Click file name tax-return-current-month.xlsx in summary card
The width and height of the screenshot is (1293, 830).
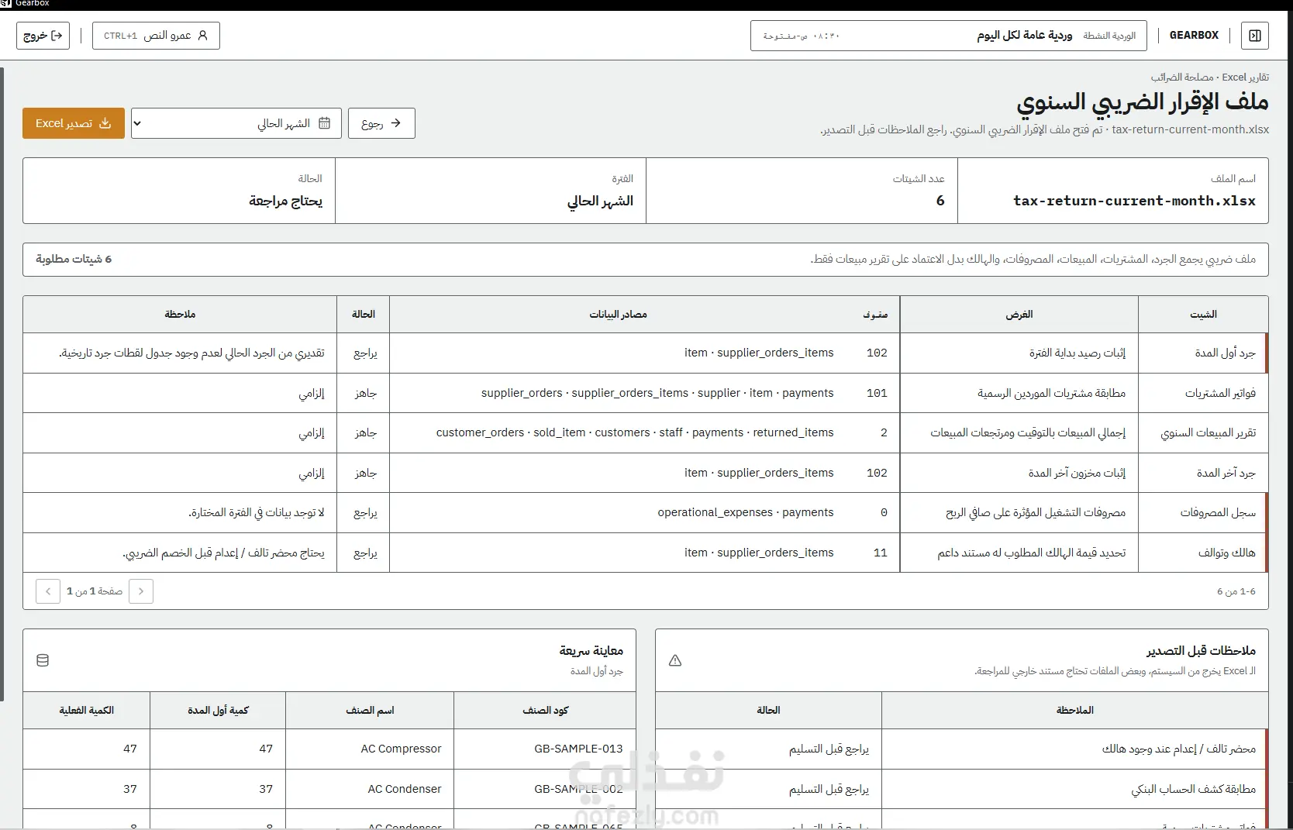click(1134, 201)
